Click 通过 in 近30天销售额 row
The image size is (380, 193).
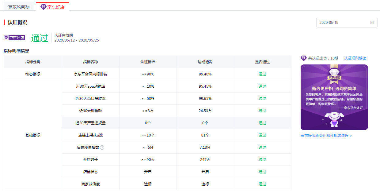263,111
